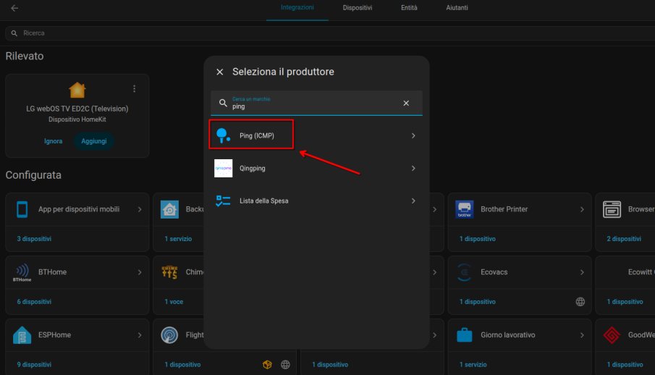Viewport: 655px width, 375px height.
Task: Click the Browser integration icon
Action: coord(612,209)
